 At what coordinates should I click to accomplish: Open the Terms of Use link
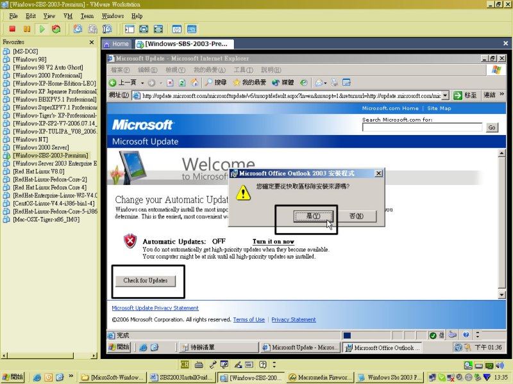[249, 319]
